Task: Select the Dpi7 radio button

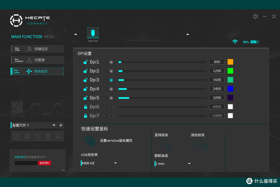Action: (111, 116)
